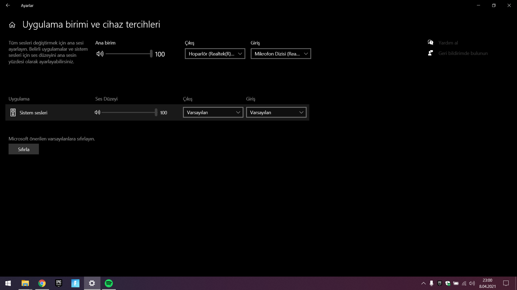Show hidden tray icons chevron
The image size is (517, 290).
pos(423,283)
